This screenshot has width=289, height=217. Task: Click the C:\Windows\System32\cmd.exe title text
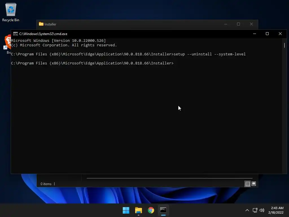[43, 34]
